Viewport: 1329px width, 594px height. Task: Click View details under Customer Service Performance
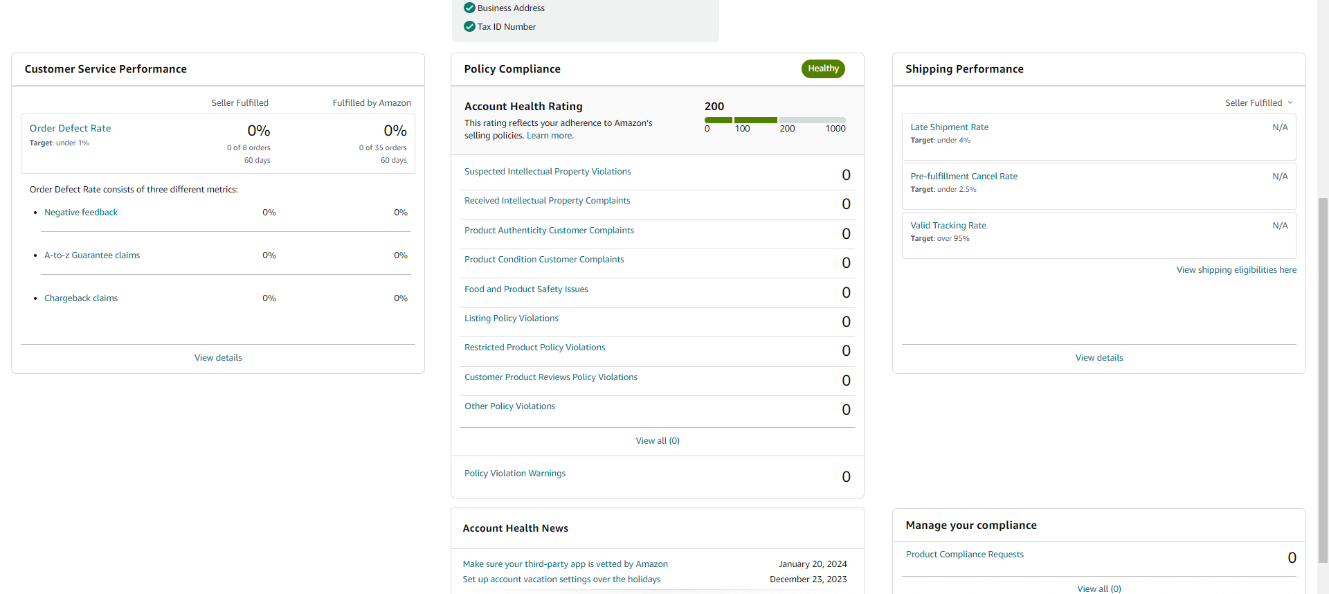(218, 358)
